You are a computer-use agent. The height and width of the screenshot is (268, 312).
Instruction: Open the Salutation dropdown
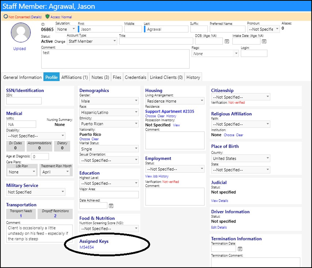click(66, 29)
